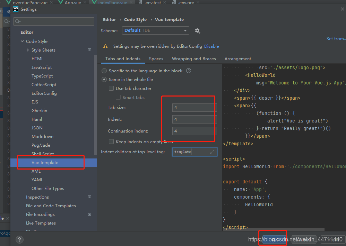Click the expand icon in top-level tag field
The height and width of the screenshot is (246, 346).
click(212, 152)
